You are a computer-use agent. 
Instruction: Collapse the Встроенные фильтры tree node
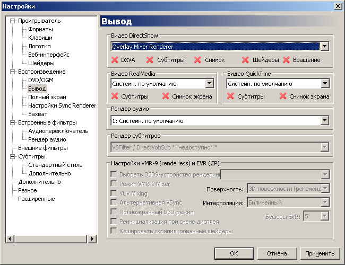[x=13, y=122]
